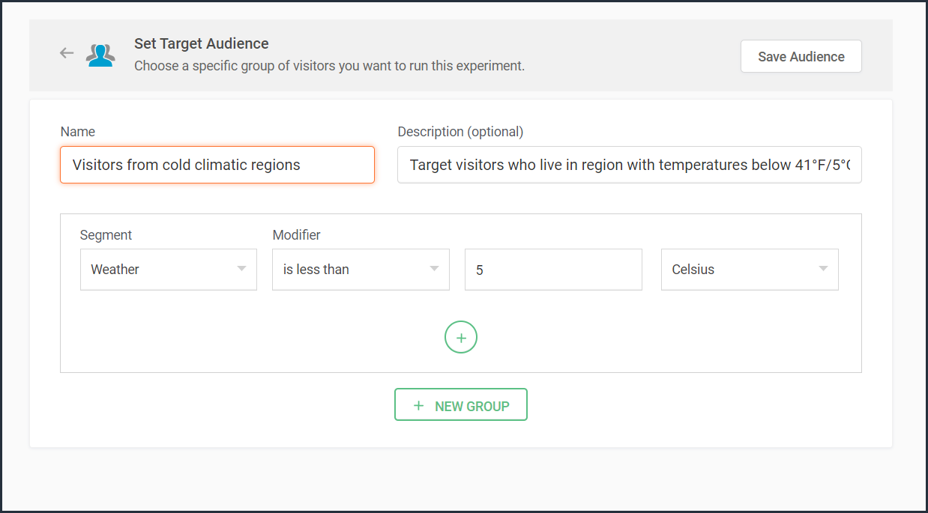This screenshot has width=928, height=513.
Task: Add a condition with the circular plus icon
Action: pyautogui.click(x=461, y=338)
